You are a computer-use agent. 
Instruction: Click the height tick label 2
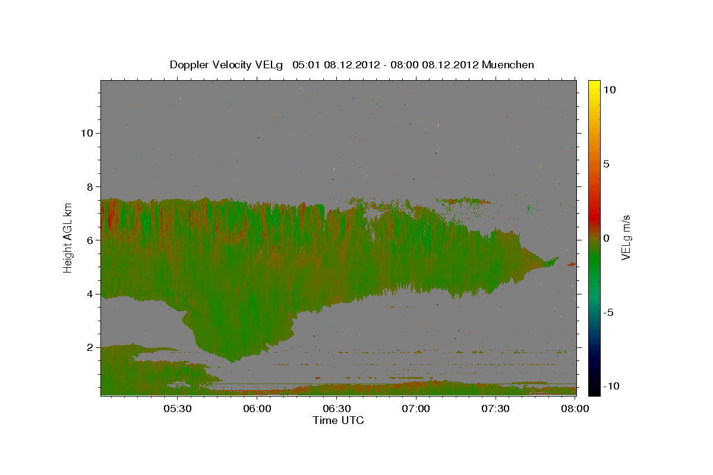90,347
